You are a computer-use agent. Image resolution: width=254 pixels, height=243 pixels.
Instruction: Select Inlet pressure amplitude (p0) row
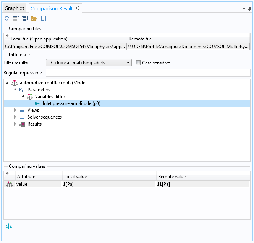pos(127,103)
